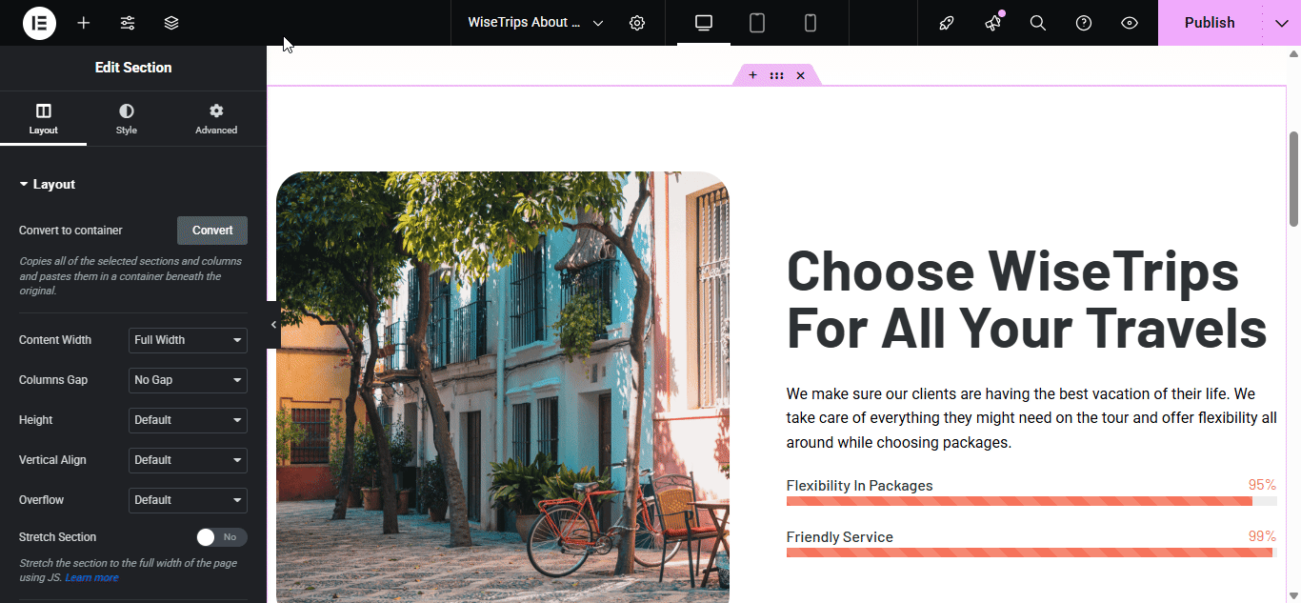Viewport: 1301px width, 603px height.
Task: Click the Publish button
Action: [1210, 23]
